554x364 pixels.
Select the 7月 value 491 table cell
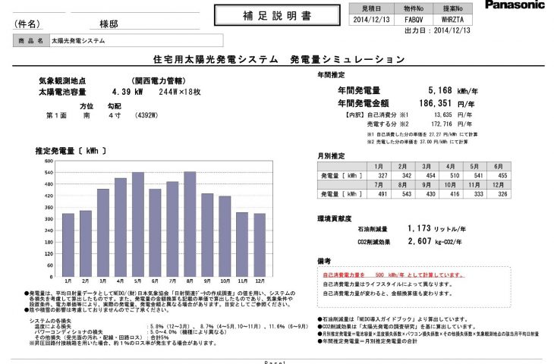pyautogui.click(x=379, y=194)
